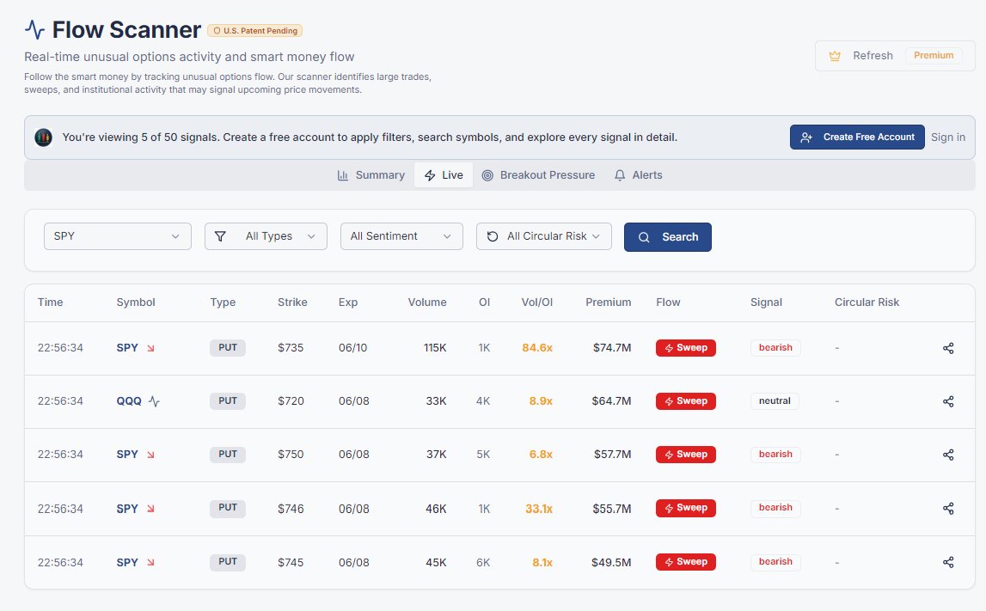Image resolution: width=986 pixels, height=611 pixels.
Task: Click the Flow Scanner pulse logo icon
Action: coord(34,29)
